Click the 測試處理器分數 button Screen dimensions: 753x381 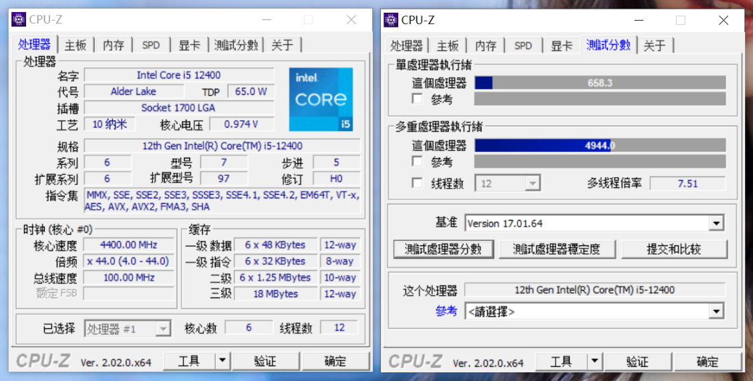coord(443,249)
